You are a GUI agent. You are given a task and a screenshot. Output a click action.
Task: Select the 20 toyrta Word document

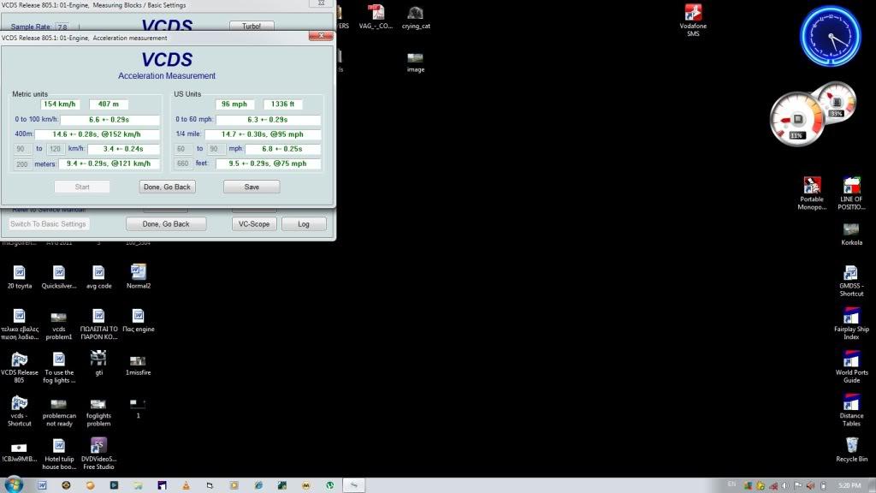pyautogui.click(x=20, y=277)
